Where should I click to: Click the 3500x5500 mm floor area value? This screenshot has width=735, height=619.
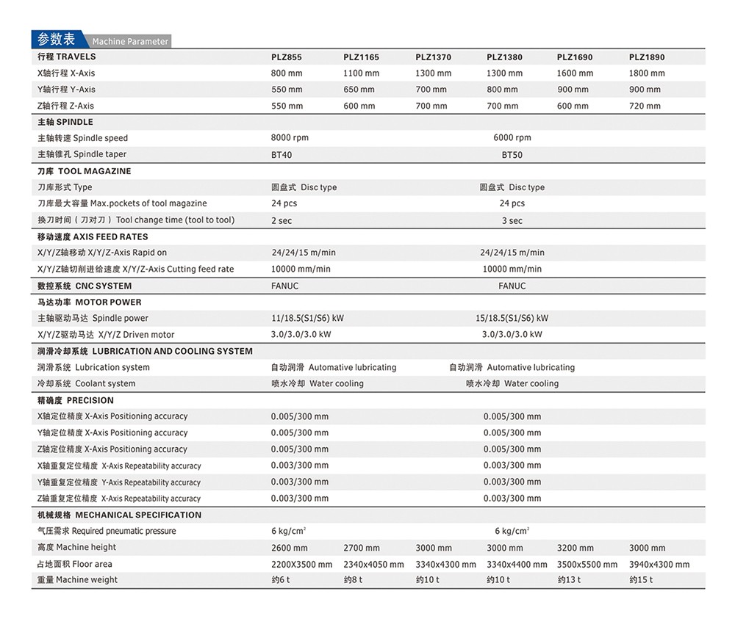587,565
